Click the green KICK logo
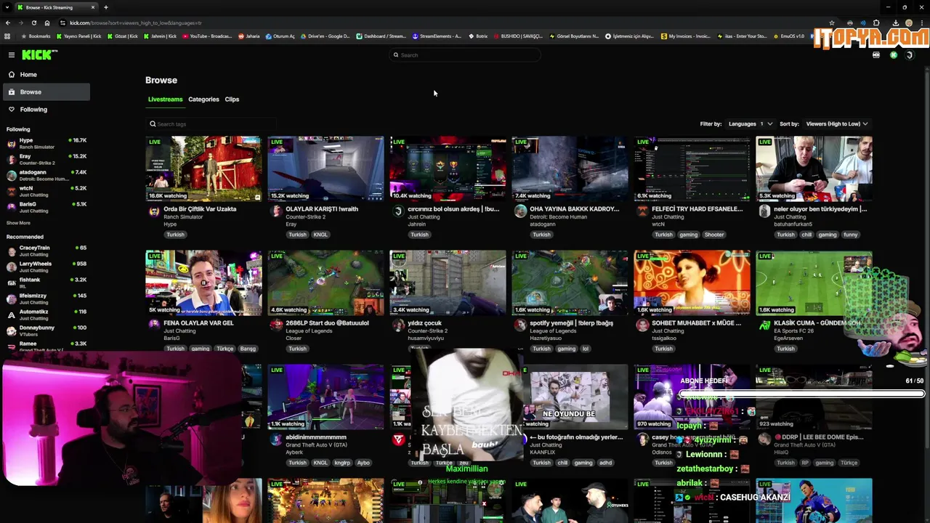The width and height of the screenshot is (930, 523). pos(39,54)
